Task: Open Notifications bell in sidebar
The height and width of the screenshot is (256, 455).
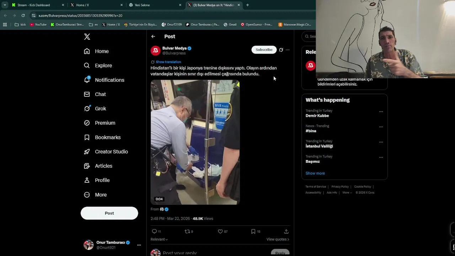Action: [x=87, y=80]
